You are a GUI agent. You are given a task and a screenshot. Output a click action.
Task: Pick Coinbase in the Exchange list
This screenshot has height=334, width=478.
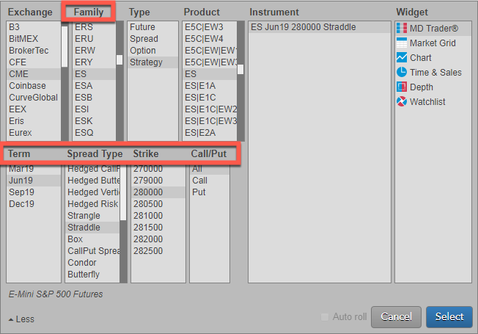tap(34, 86)
